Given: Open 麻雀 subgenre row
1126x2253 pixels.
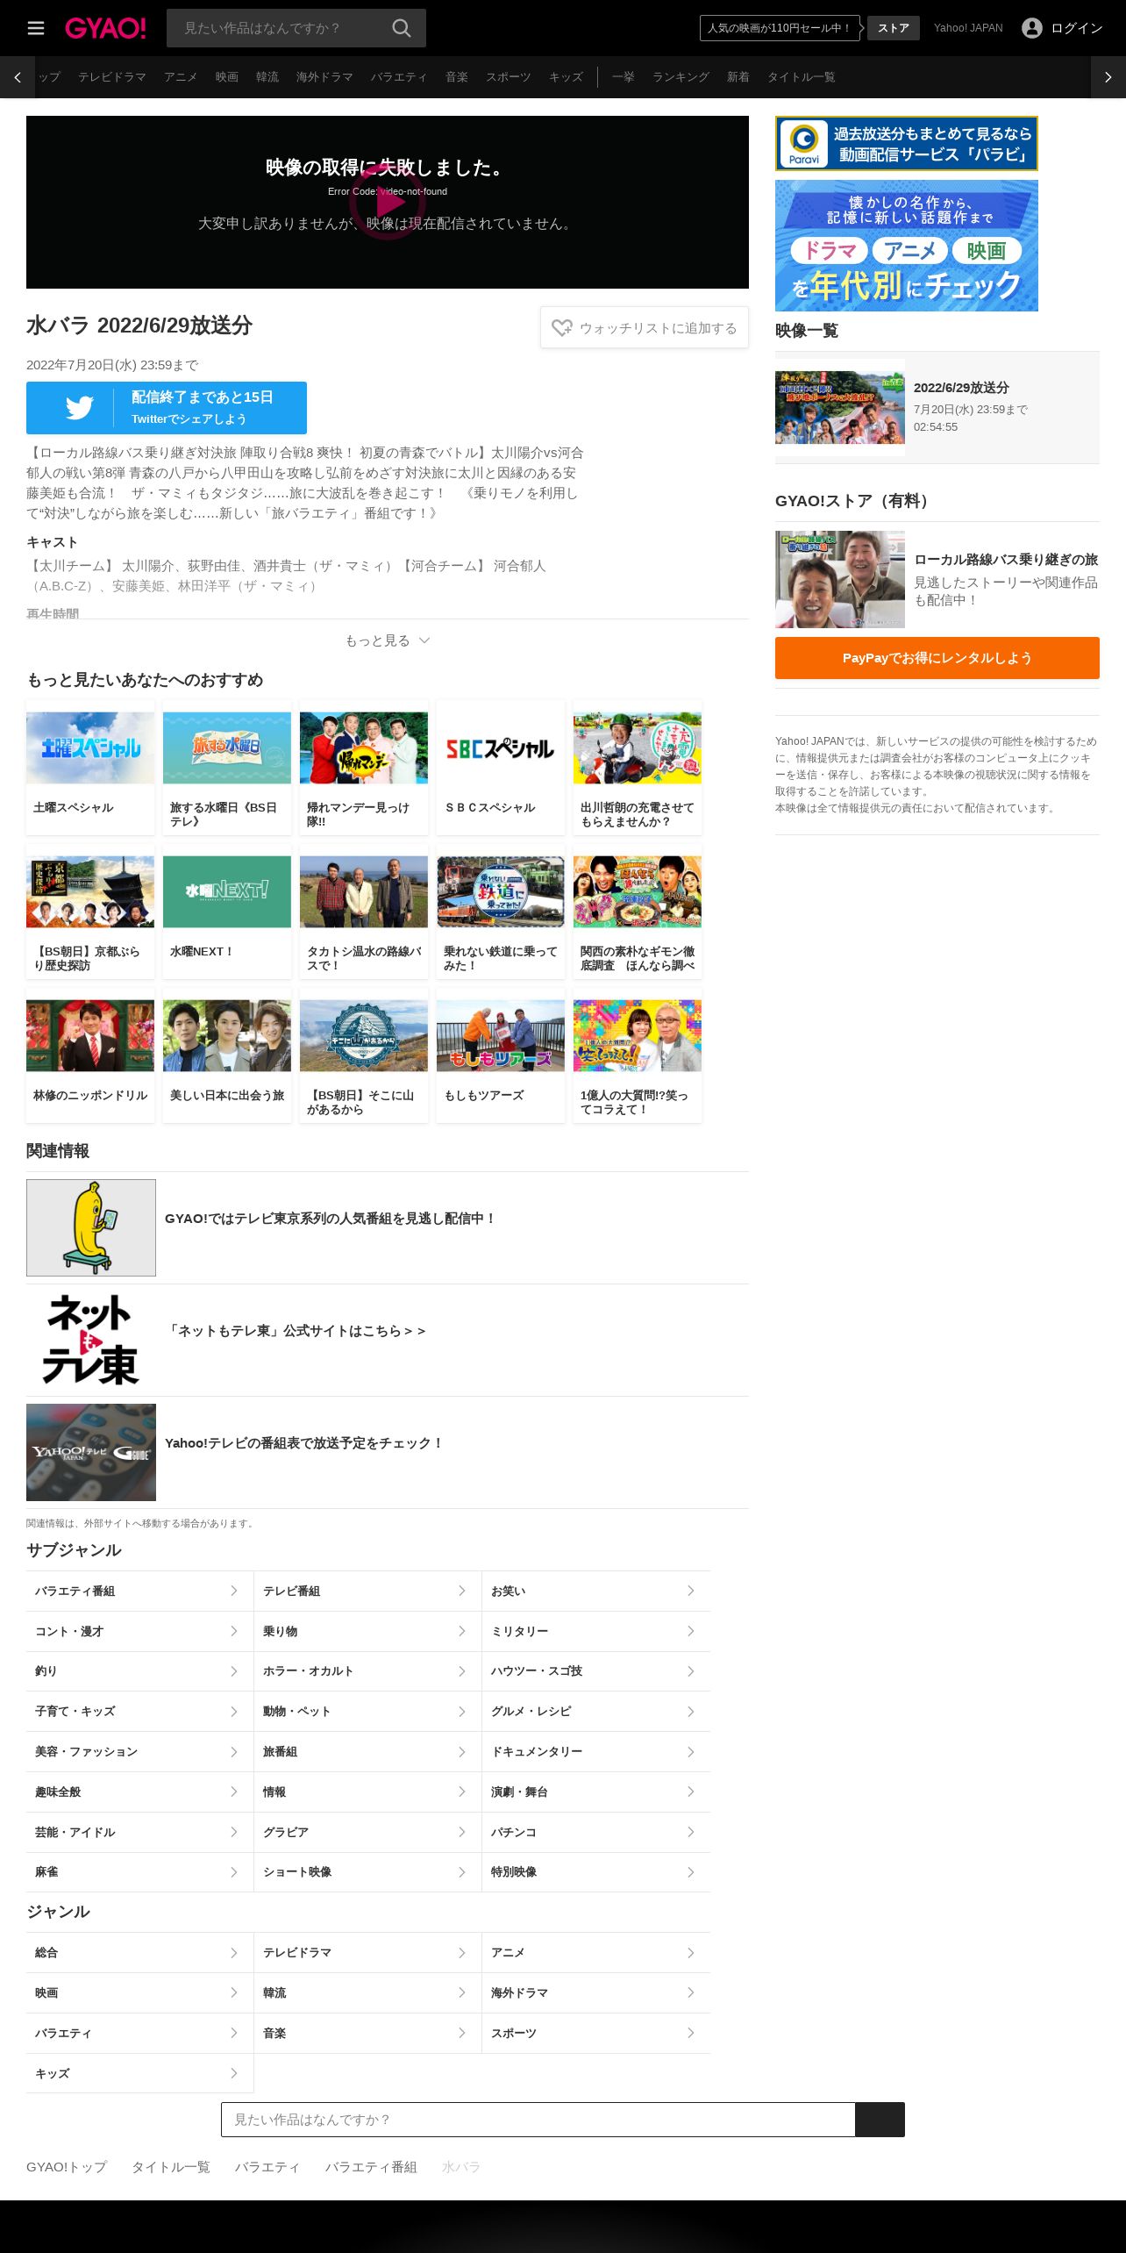Looking at the screenshot, I should coord(139,1871).
